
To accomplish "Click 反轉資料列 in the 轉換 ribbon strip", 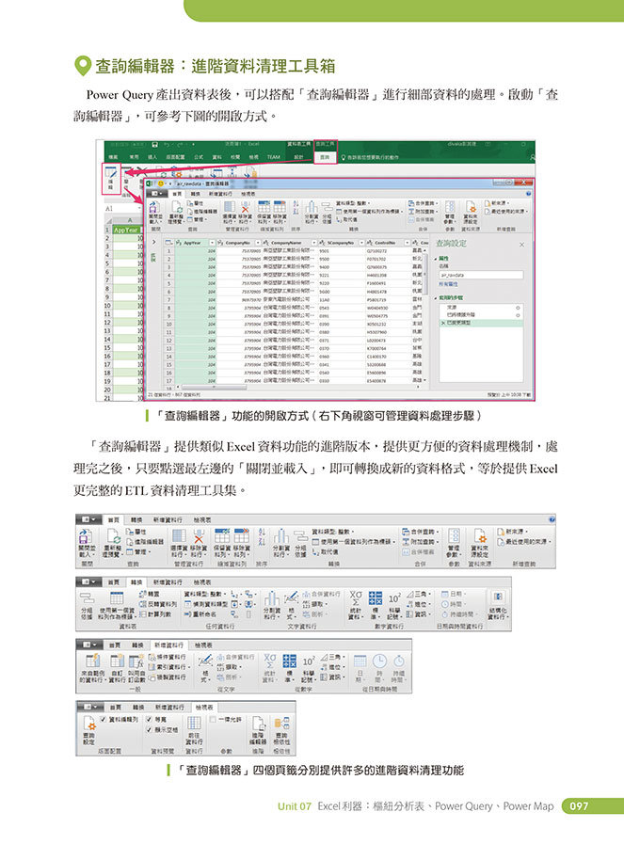I will pyautogui.click(x=158, y=604).
